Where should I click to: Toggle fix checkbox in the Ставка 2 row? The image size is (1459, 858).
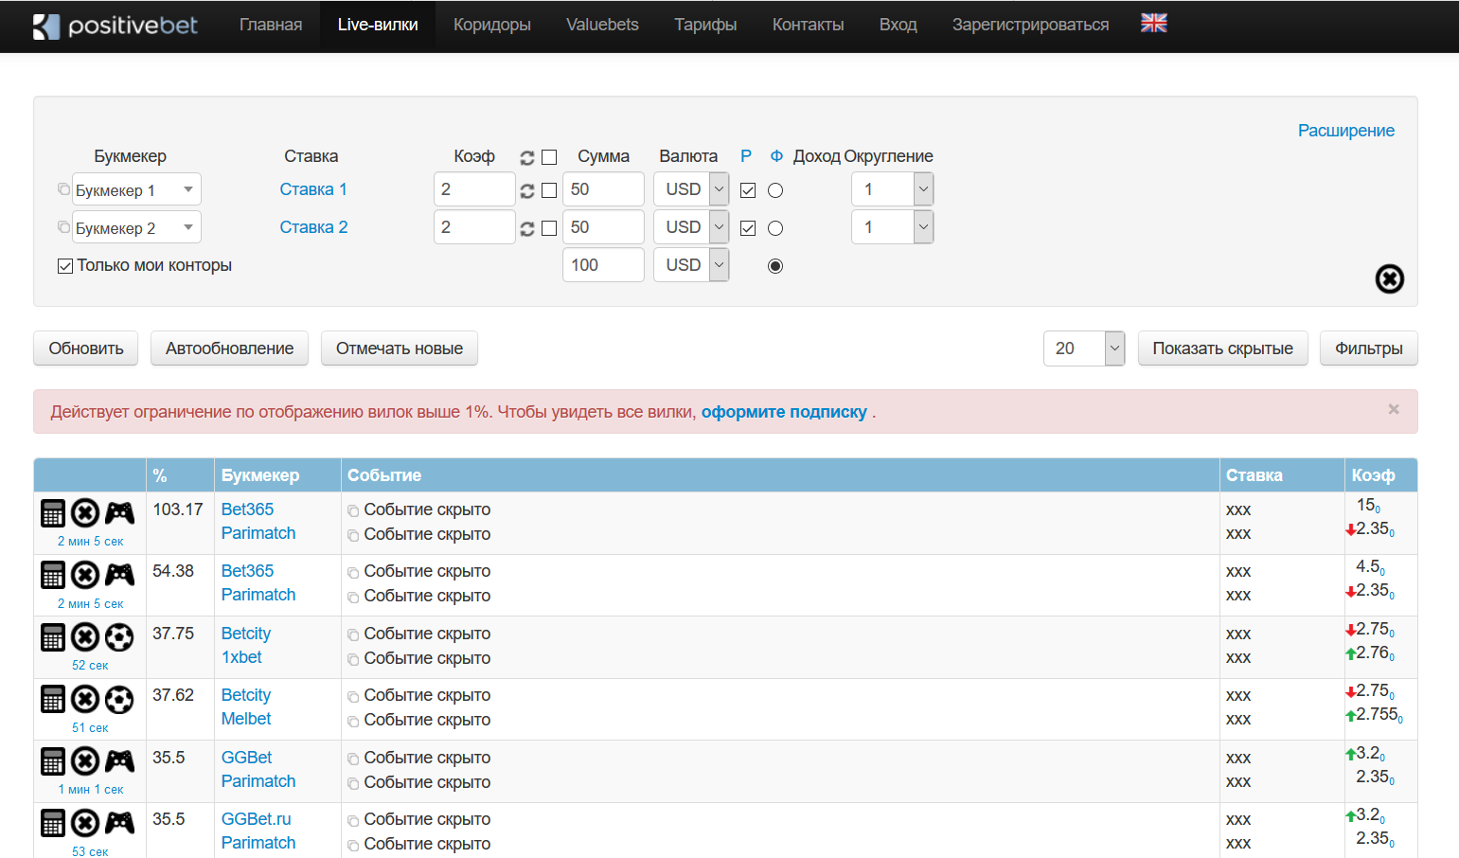point(549,228)
